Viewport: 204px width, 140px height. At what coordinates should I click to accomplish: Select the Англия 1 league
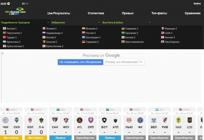point(10,28)
